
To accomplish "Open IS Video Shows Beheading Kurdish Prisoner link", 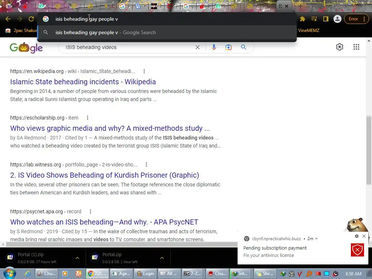I will [x=105, y=175].
